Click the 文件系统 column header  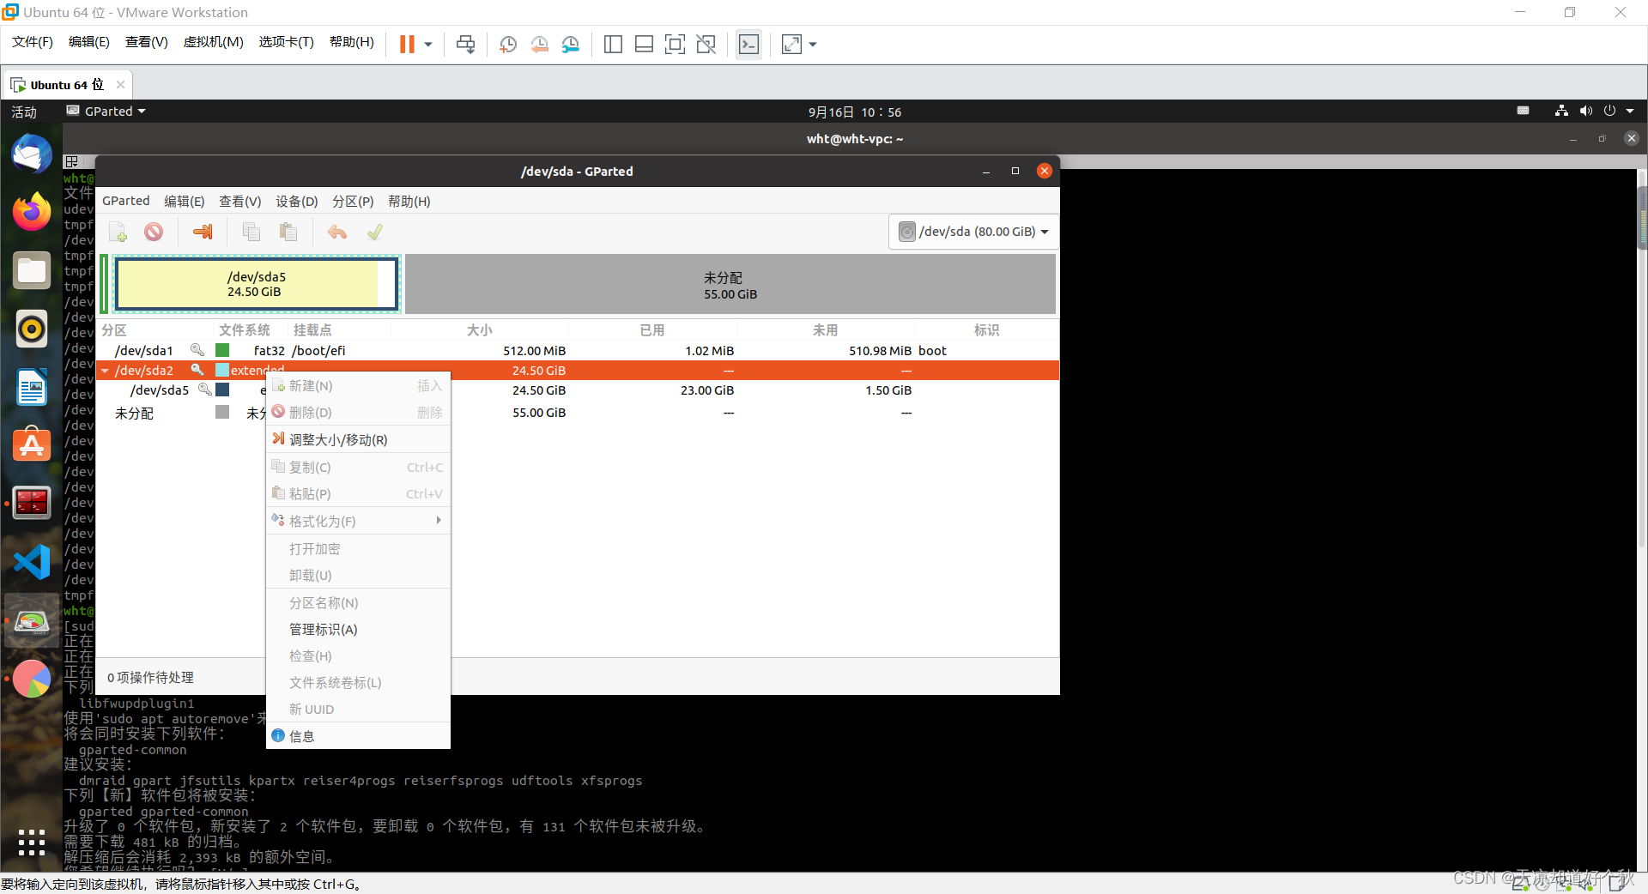coord(245,329)
